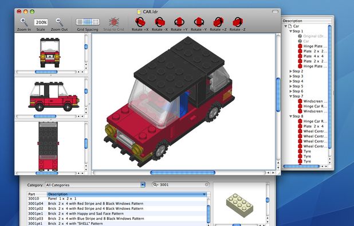Click the Zoom In magnifier
This screenshot has height=226, width=354.
click(x=23, y=22)
